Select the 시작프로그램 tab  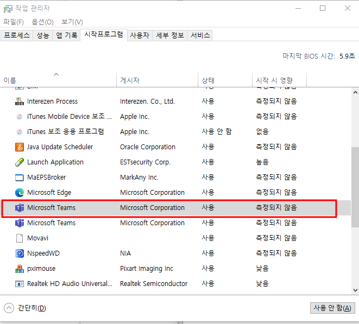click(104, 35)
